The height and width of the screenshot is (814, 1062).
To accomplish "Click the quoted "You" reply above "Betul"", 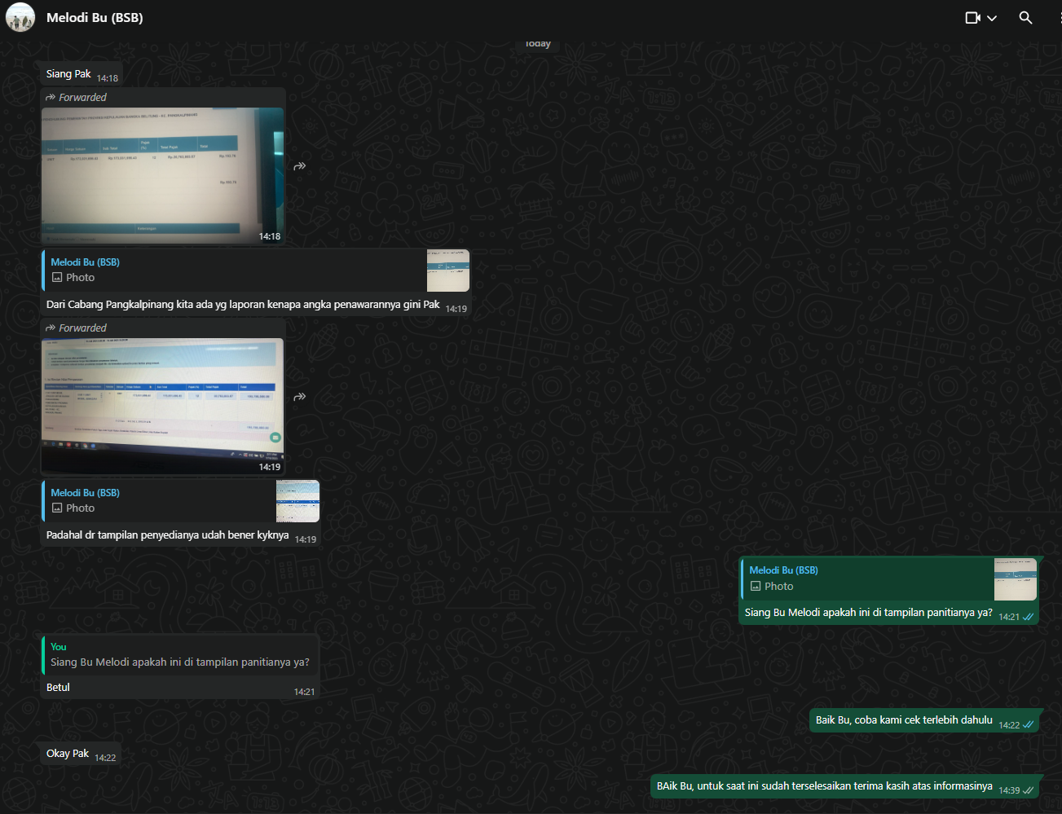I will (179, 655).
